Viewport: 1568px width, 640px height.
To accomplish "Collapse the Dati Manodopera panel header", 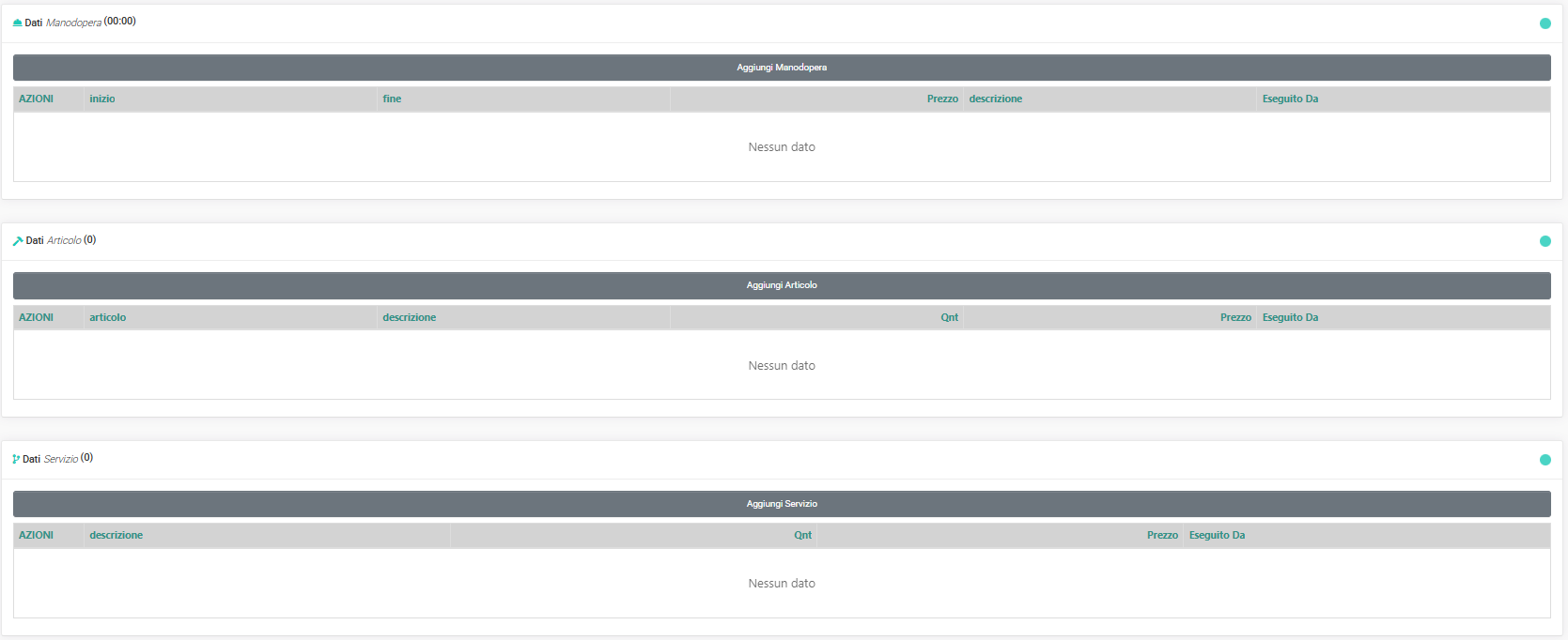I will (782, 23).
